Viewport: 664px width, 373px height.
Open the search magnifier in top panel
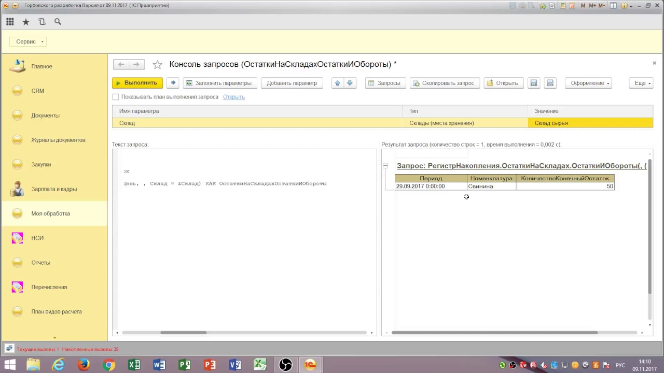[58, 22]
